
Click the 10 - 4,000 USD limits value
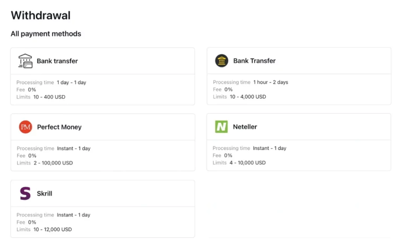[248, 97]
